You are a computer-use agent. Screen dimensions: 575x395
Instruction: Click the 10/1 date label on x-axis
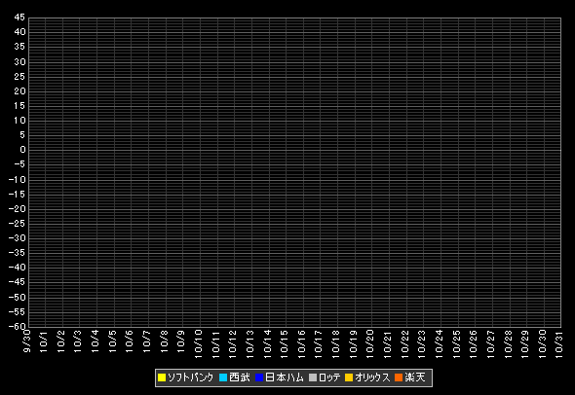pyautogui.click(x=44, y=341)
